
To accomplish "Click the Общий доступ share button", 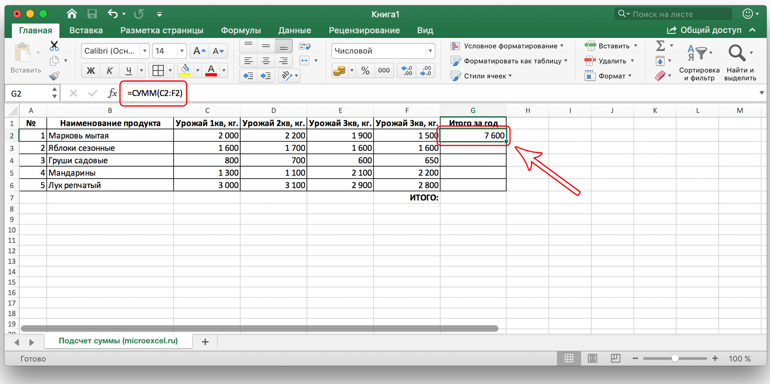I will point(704,30).
